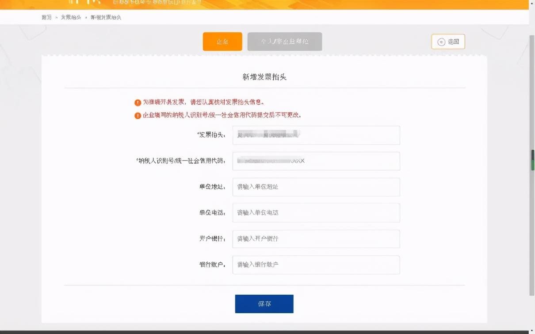
Task: Open 首页 in the breadcrumb
Action: click(x=46, y=17)
